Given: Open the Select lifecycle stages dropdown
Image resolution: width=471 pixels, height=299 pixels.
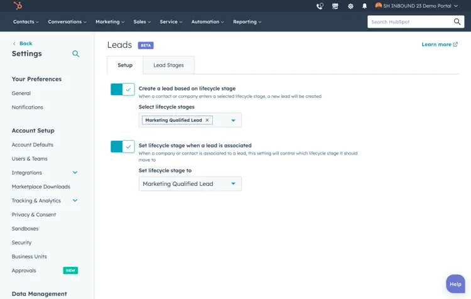Looking at the screenshot, I should tap(233, 120).
